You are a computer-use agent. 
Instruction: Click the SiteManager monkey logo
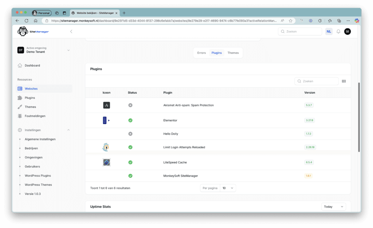pos(23,32)
